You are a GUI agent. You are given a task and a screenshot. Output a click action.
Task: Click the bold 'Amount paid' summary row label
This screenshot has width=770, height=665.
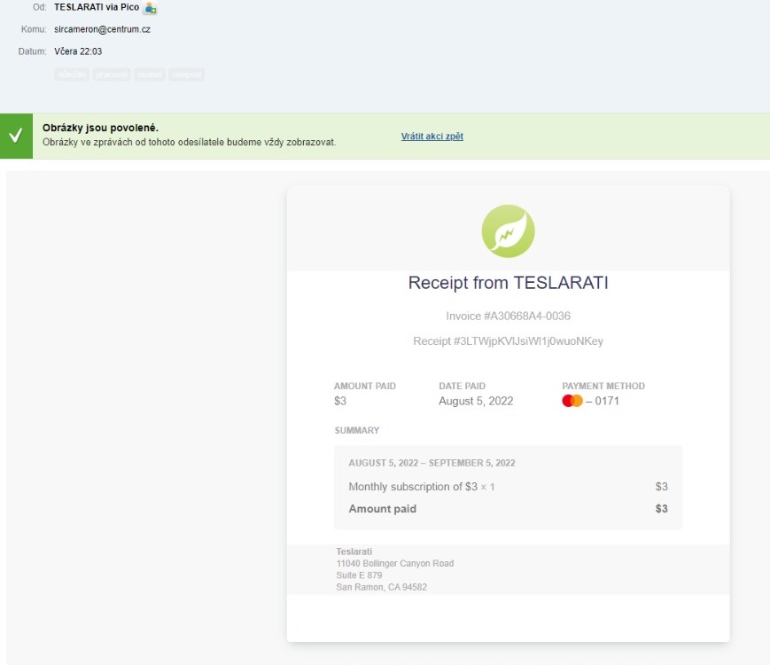coord(383,509)
